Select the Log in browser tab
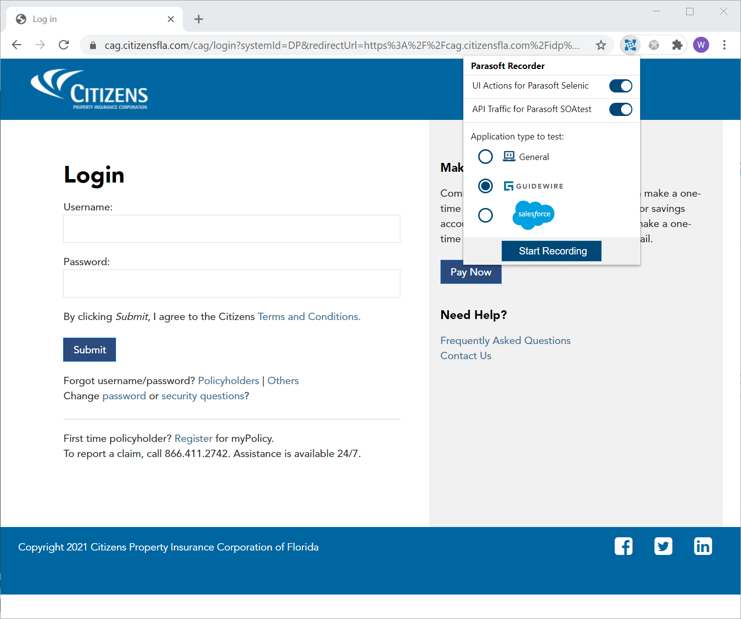Viewport: 741px width, 619px height. (94, 19)
